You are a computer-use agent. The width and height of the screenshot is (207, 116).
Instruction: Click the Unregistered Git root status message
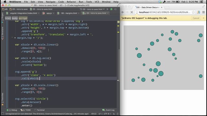[x=47, y=114]
